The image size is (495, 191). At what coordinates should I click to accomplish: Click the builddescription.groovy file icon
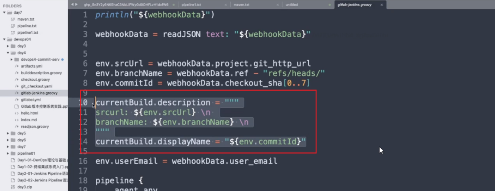[x=17, y=73]
